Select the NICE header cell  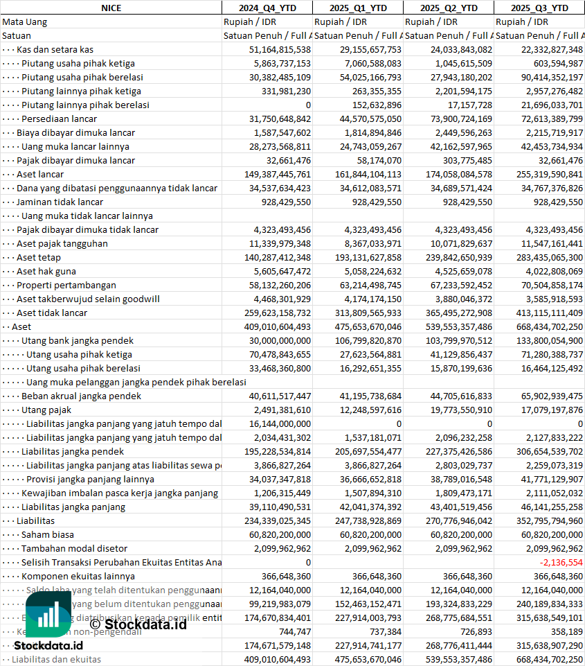111,8
